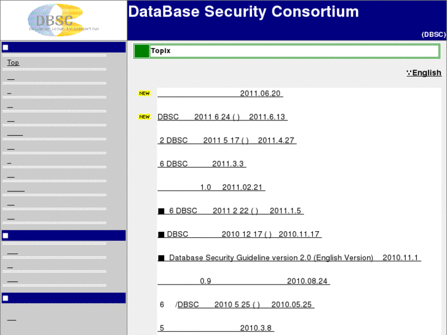Viewport: 447px width, 335px height.
Task: Open the DBSC topic dated 2011.1.5
Action: coord(231,211)
